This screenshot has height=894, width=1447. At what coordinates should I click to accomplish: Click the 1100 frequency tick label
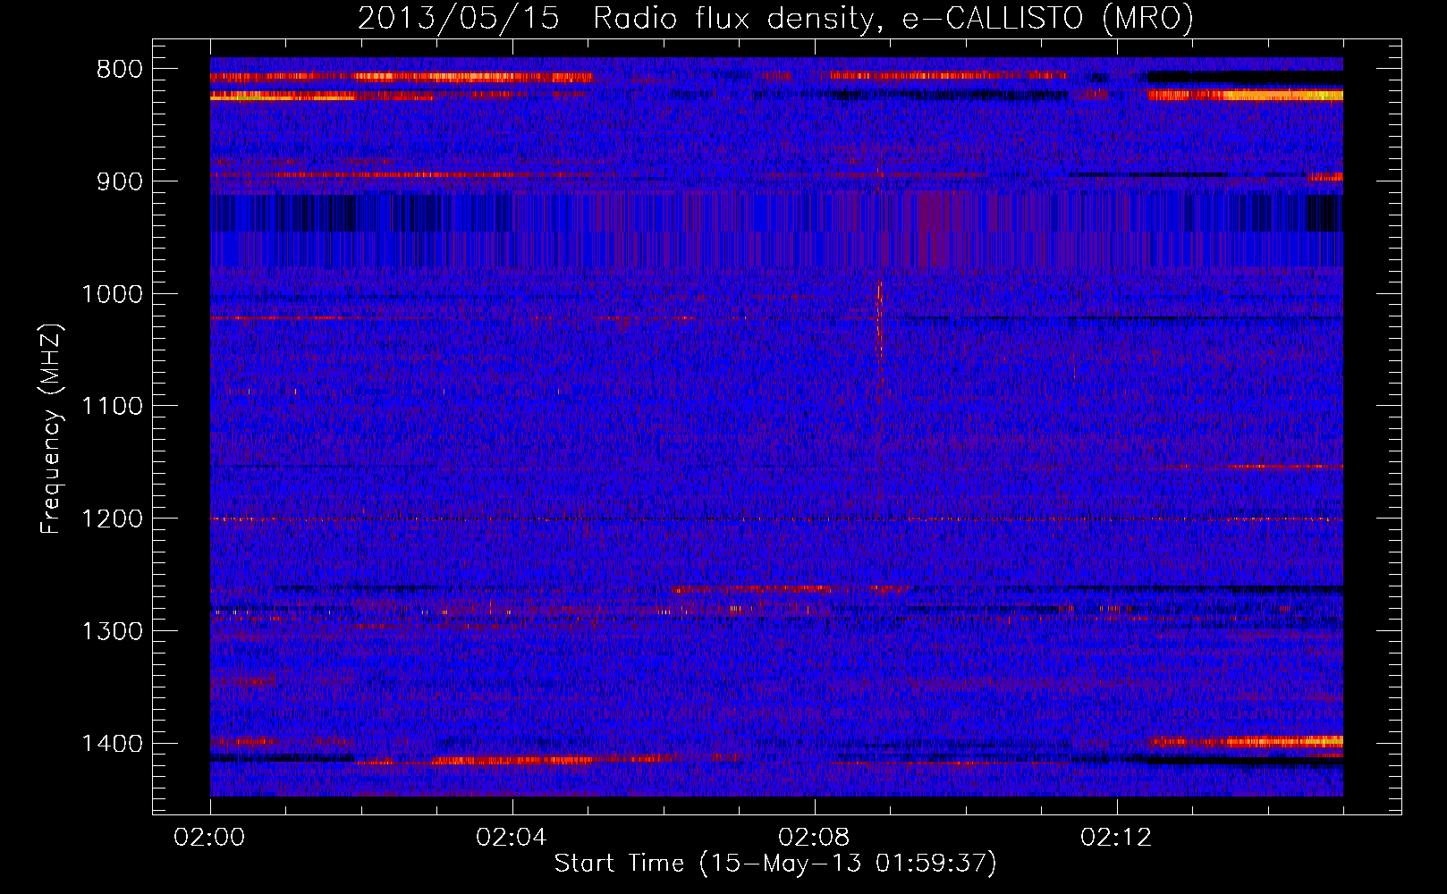112,407
